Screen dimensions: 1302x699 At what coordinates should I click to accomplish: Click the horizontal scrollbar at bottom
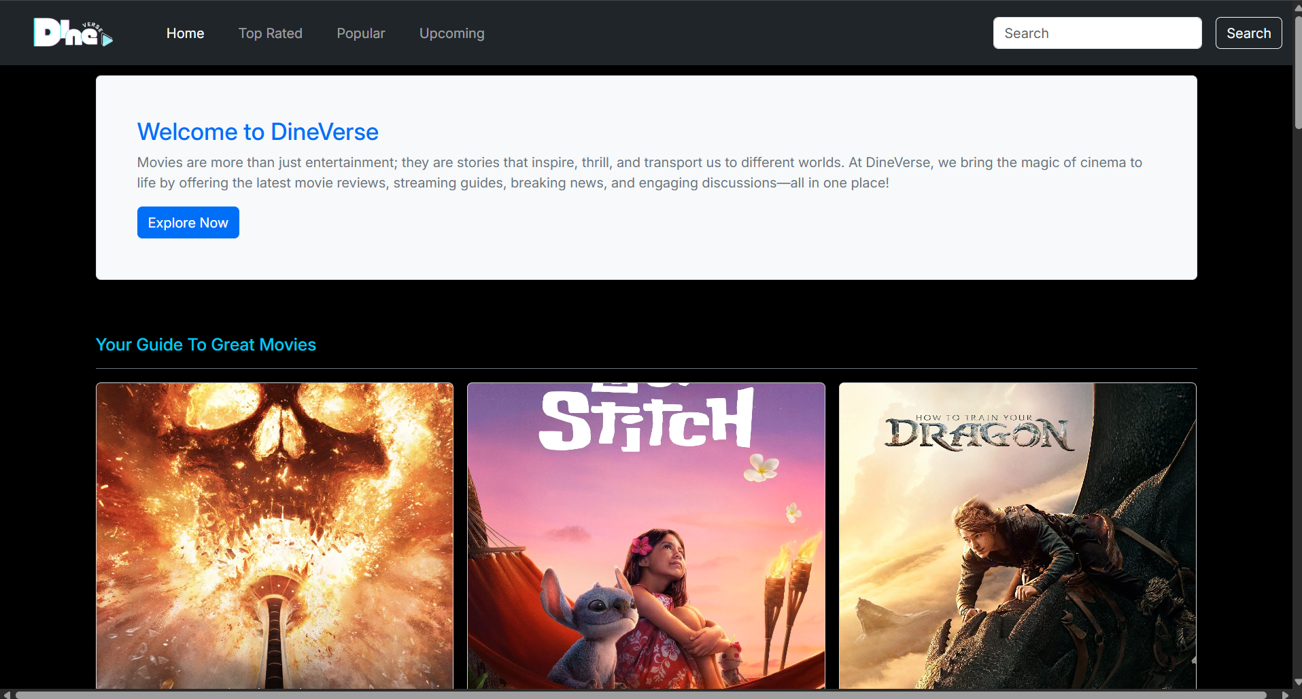(x=640, y=694)
